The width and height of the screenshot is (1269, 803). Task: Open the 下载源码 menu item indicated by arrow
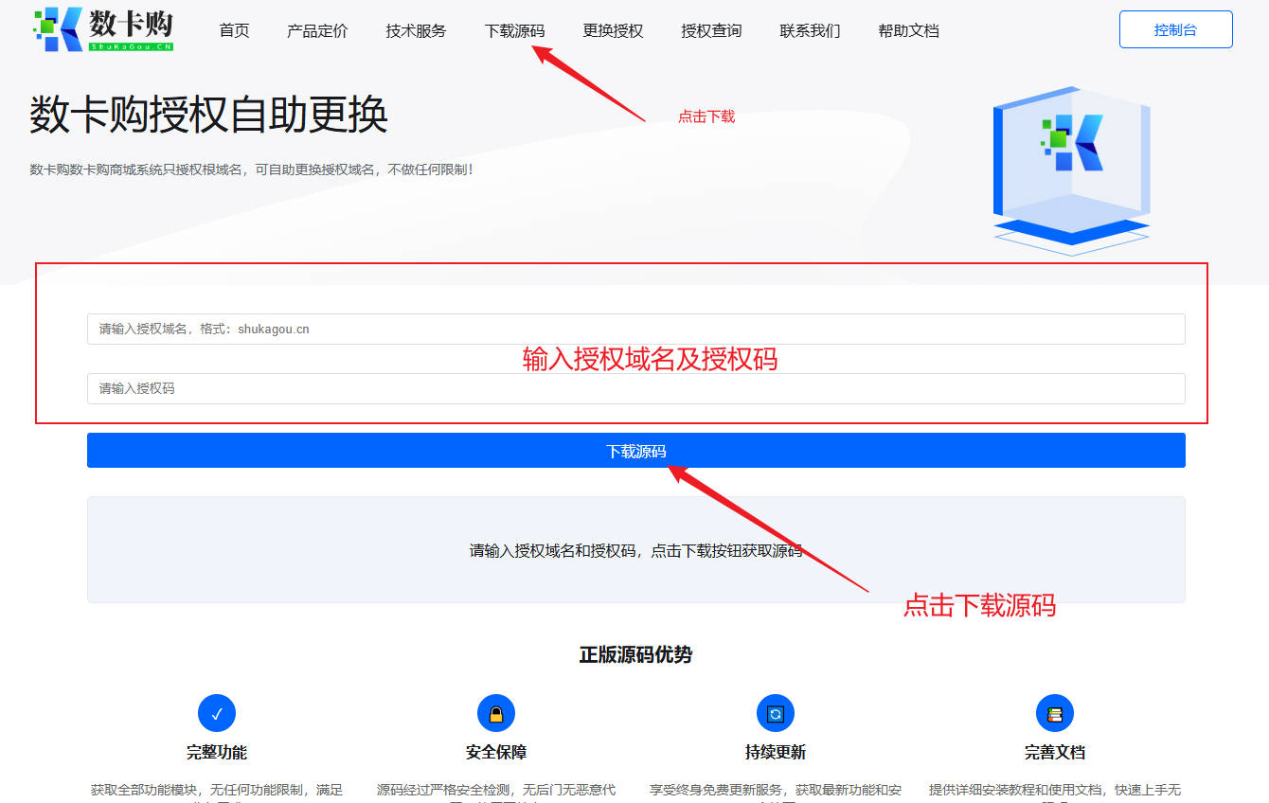(514, 30)
